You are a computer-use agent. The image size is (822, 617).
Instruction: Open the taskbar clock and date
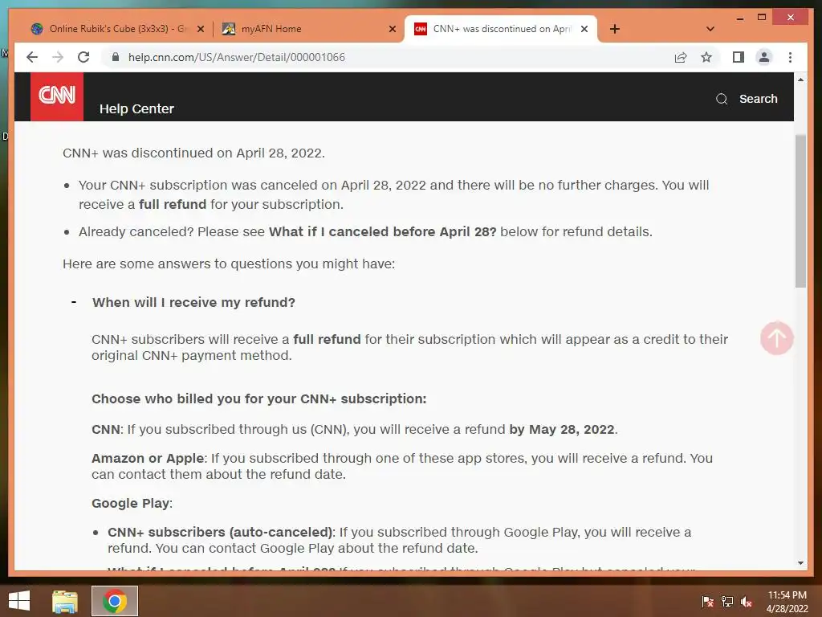click(x=787, y=601)
